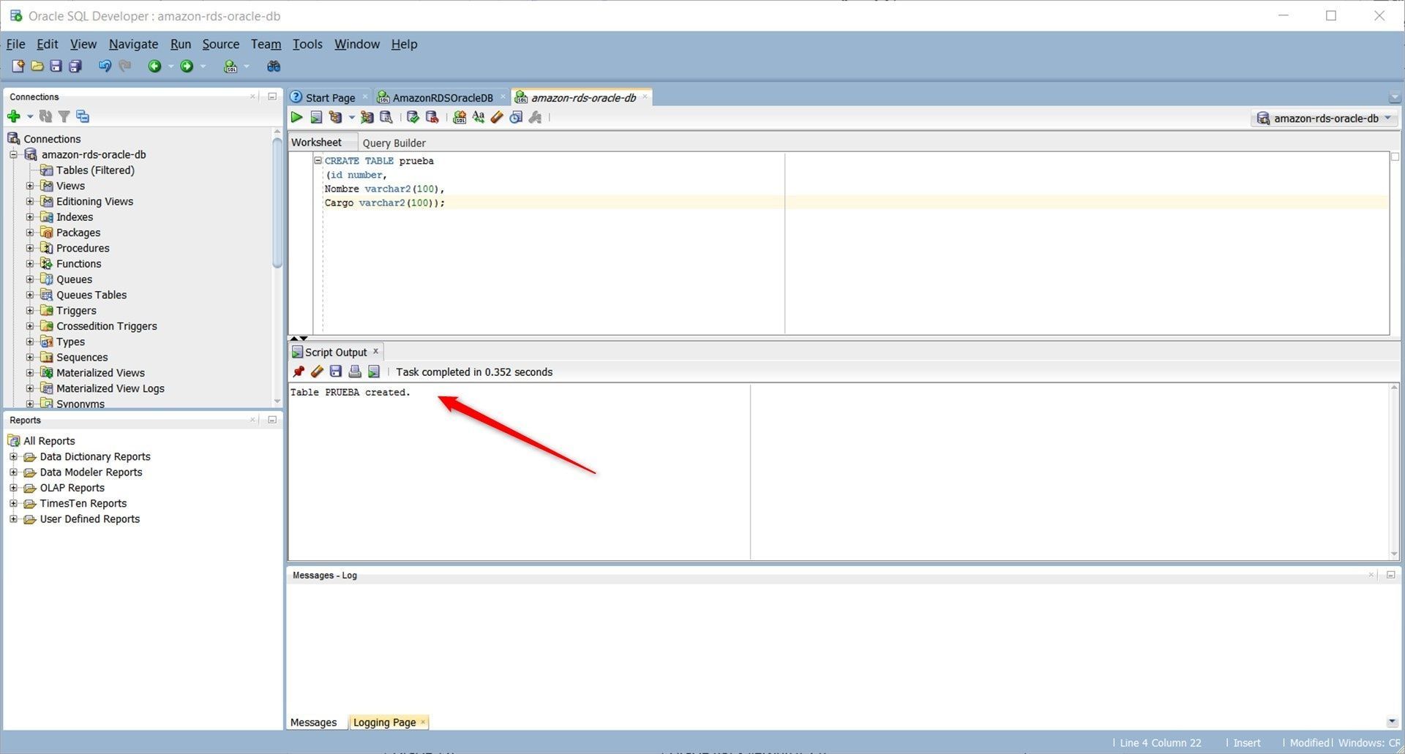This screenshot has height=754, width=1405.
Task: Run Statement with green play button
Action: coord(296,117)
